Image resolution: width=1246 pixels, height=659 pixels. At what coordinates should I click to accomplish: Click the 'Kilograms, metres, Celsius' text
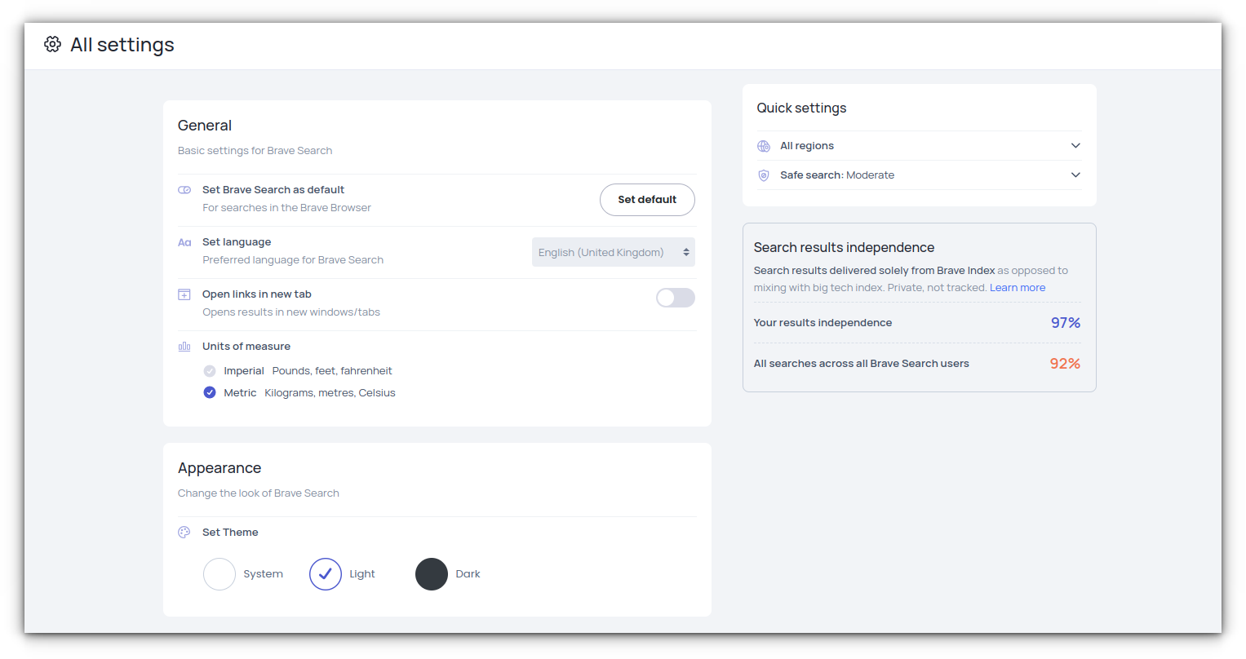point(330,393)
